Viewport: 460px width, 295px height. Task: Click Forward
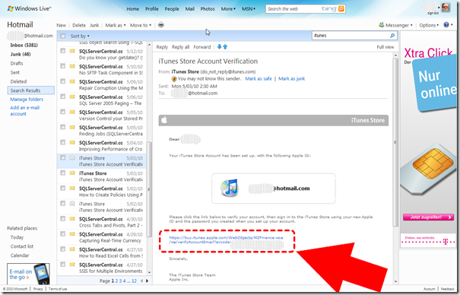[201, 47]
